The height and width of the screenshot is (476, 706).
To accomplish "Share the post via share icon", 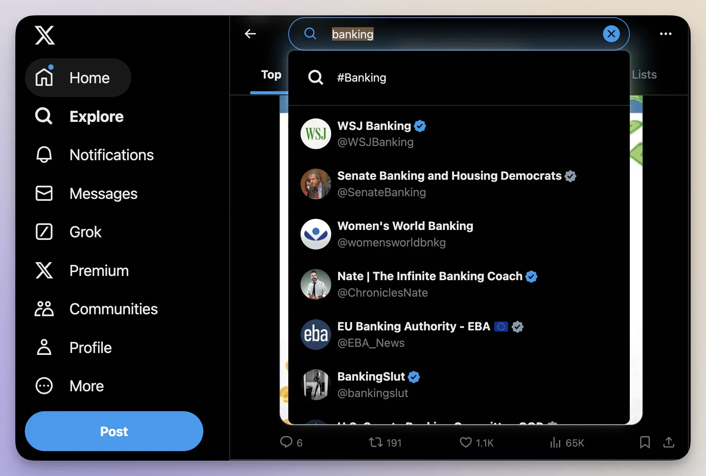I will pyautogui.click(x=668, y=442).
